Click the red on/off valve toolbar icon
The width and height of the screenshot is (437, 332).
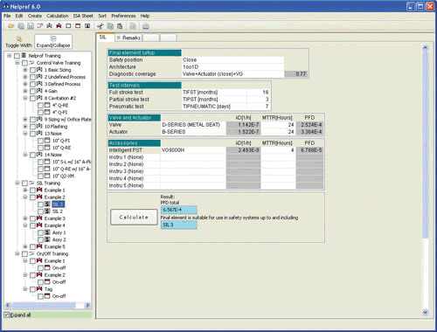[x=59, y=26]
